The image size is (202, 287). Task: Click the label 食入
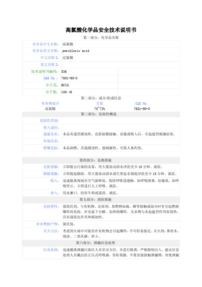pos(55,193)
